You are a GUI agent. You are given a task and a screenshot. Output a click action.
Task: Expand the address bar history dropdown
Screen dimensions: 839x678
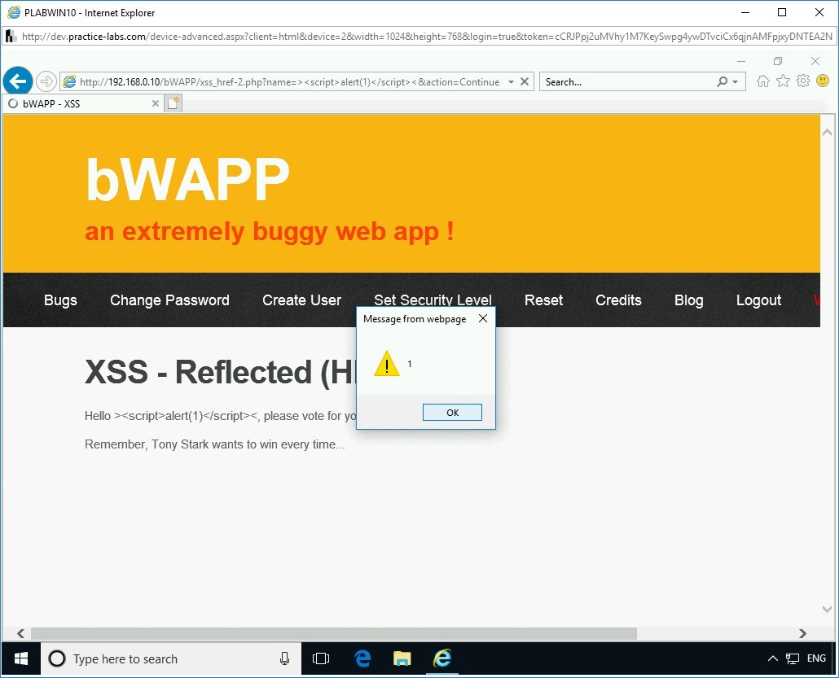[x=511, y=81]
